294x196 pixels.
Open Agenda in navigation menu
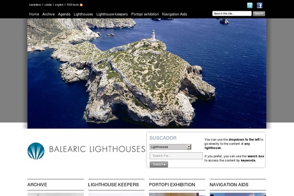64,14
